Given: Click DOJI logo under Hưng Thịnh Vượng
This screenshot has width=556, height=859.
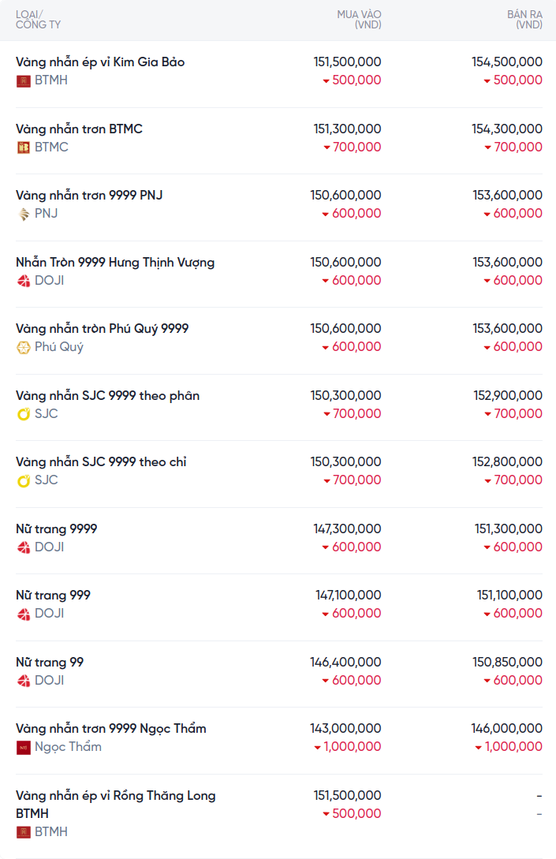Looking at the screenshot, I should coord(24,281).
